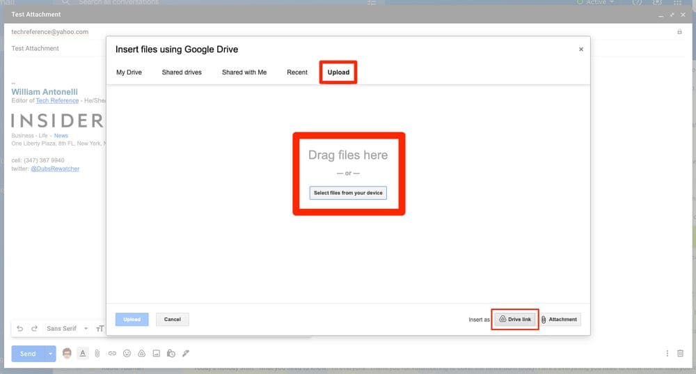696x374 pixels.
Task: Click the Test Attachment subject field
Action: [35, 49]
